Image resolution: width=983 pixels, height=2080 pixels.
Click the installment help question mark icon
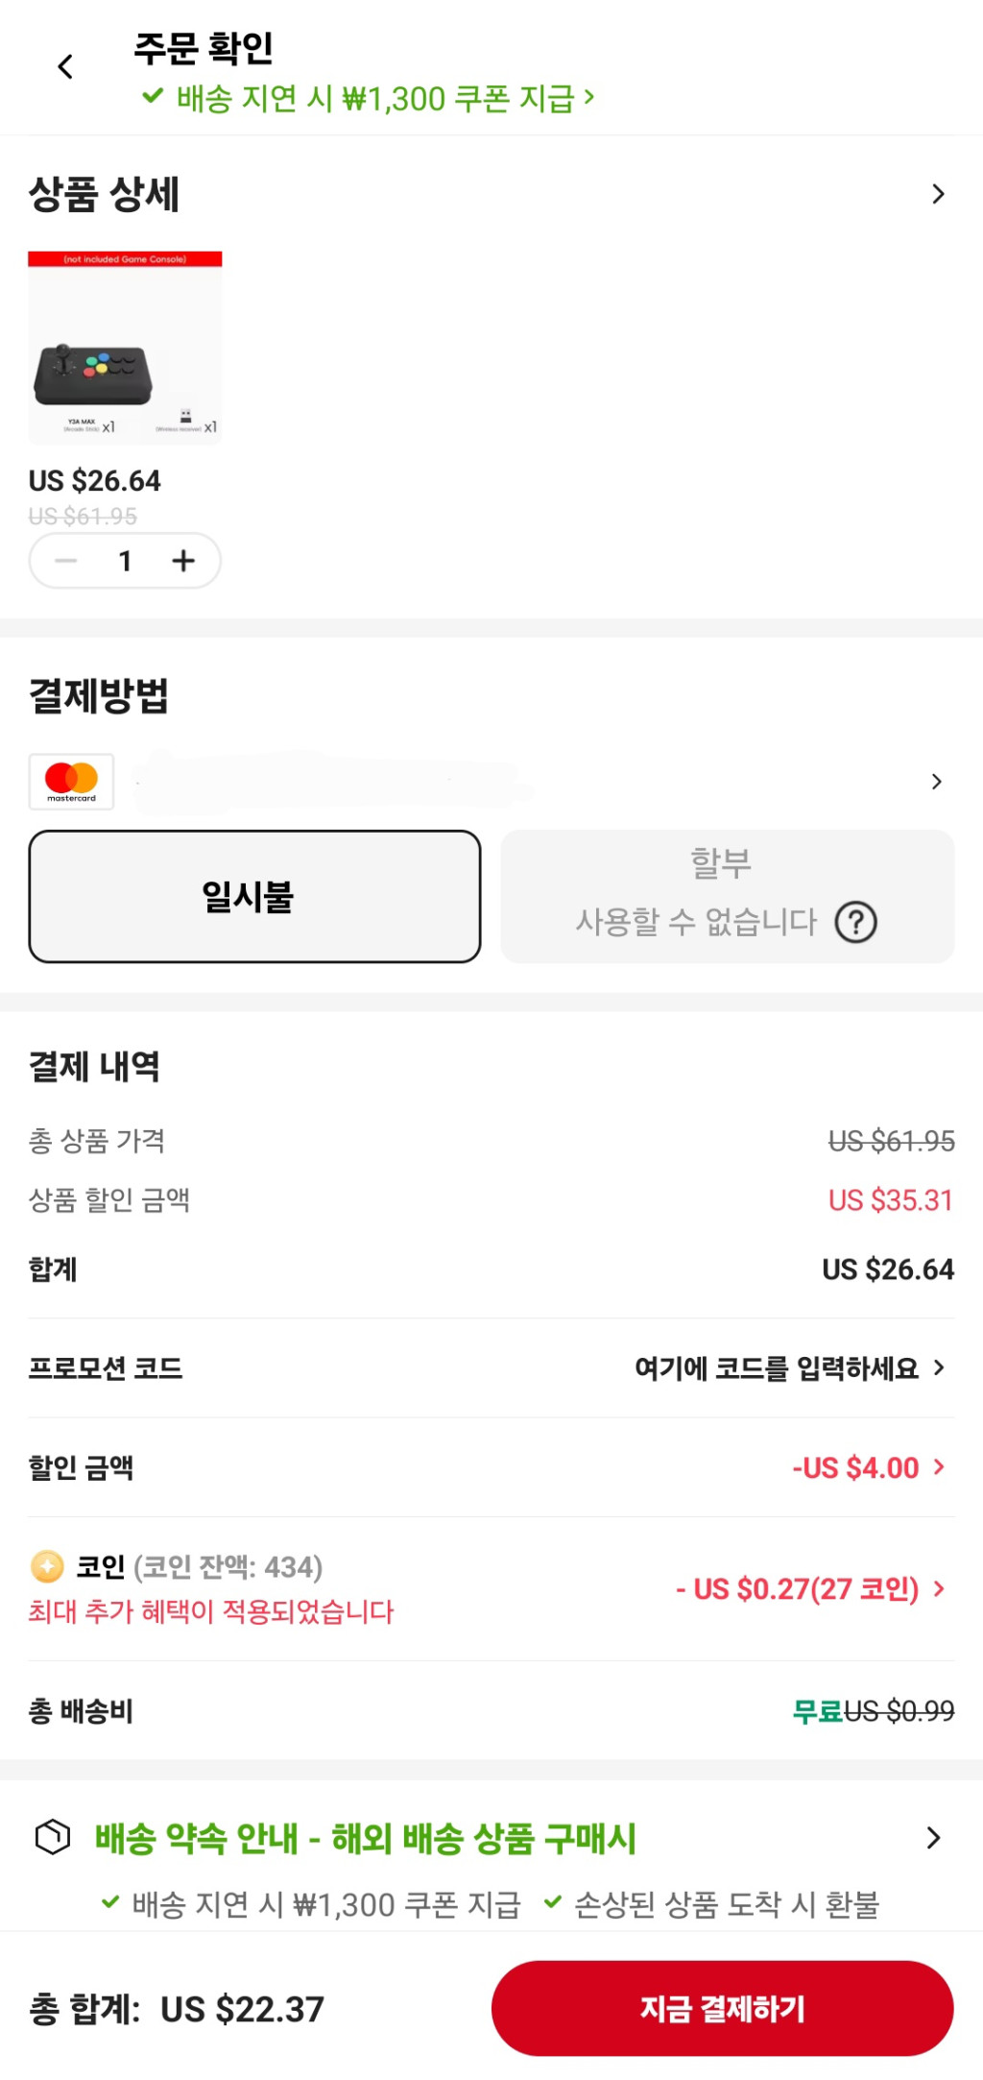click(x=855, y=923)
